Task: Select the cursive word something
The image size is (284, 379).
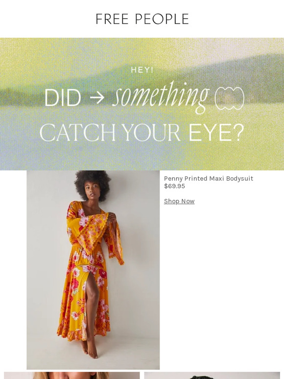Action: (x=161, y=97)
